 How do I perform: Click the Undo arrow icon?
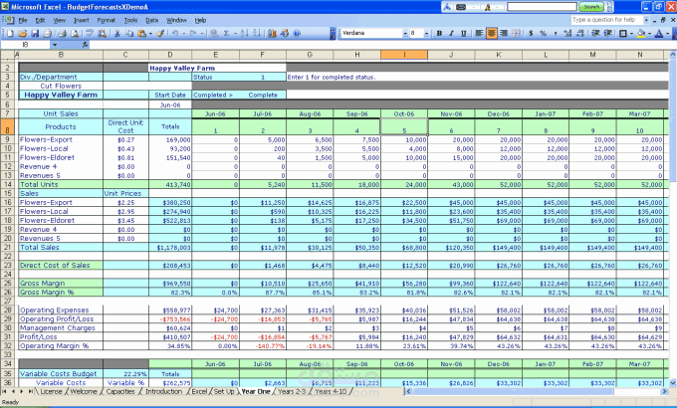coord(175,33)
